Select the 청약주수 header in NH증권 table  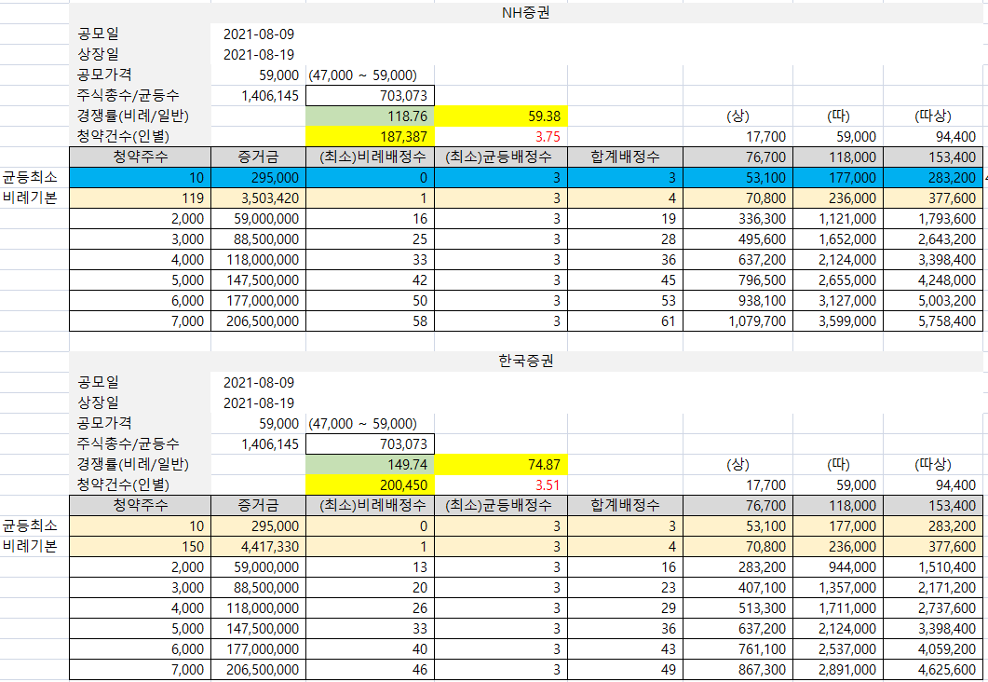click(x=140, y=157)
